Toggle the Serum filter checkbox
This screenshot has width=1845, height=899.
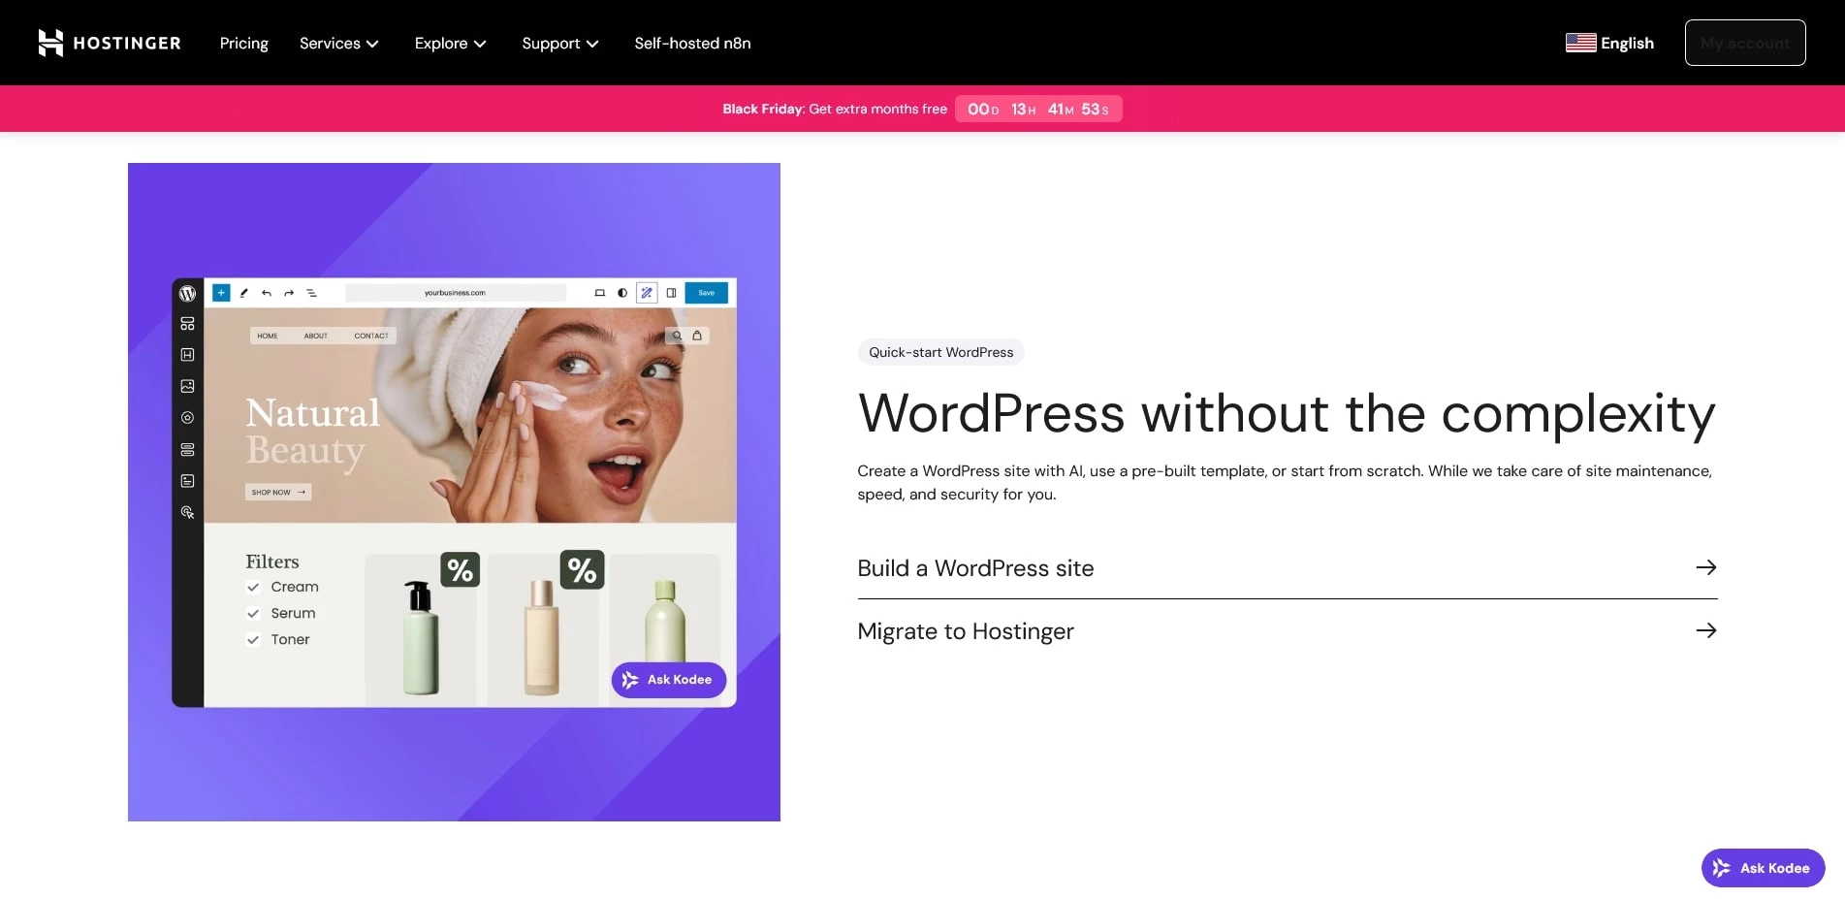[x=253, y=613]
